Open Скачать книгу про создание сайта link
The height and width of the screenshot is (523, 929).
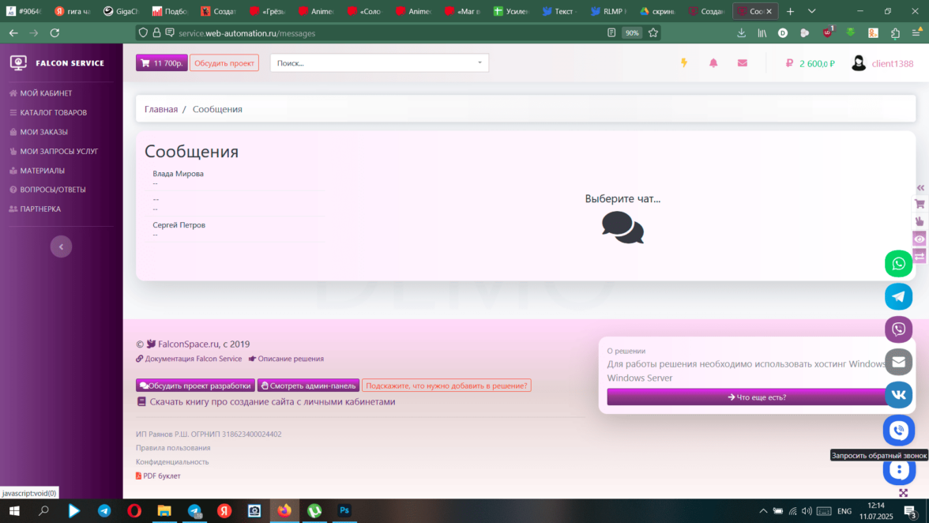coord(266,401)
